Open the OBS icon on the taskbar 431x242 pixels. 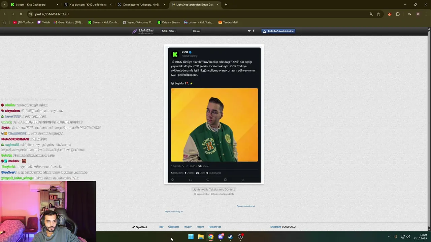pos(240,237)
